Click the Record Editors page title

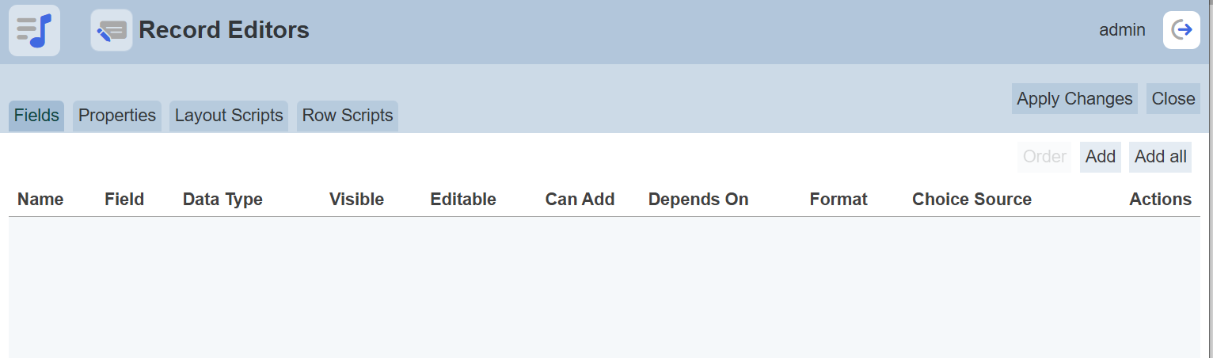(x=224, y=30)
